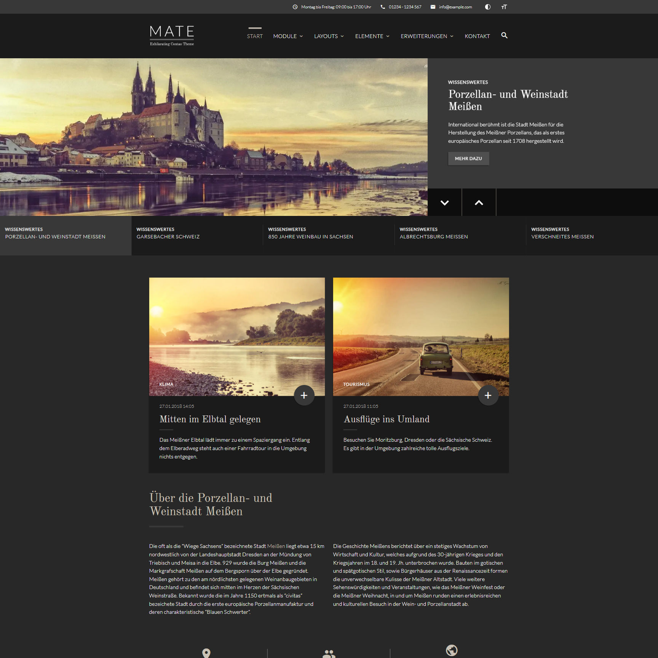The width and height of the screenshot is (658, 658).
Task: Follow the Meißen link in article text
Action: pos(276,546)
